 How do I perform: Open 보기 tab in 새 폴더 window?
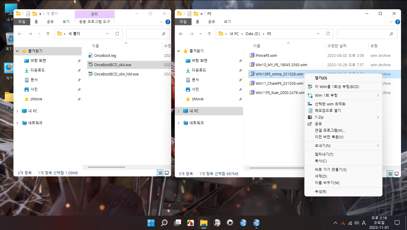(x=66, y=22)
